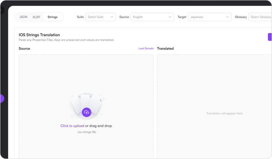Screen dimensions: 272x159
Task: Click the chevron arrow in Target language box
Action: (x=227, y=17)
